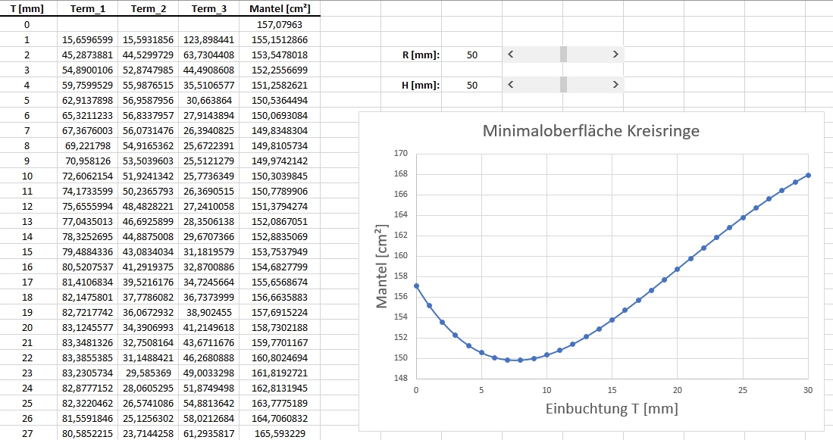Click horizontal axis title 'Einbuchtung T [mm]'

(x=612, y=408)
